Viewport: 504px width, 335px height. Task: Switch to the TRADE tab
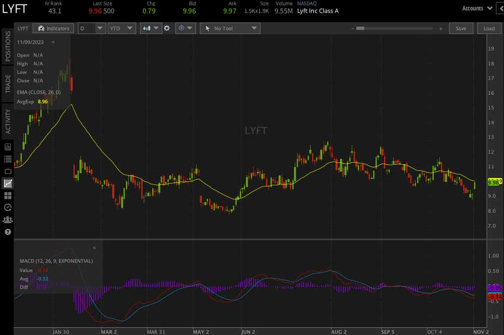[8, 84]
